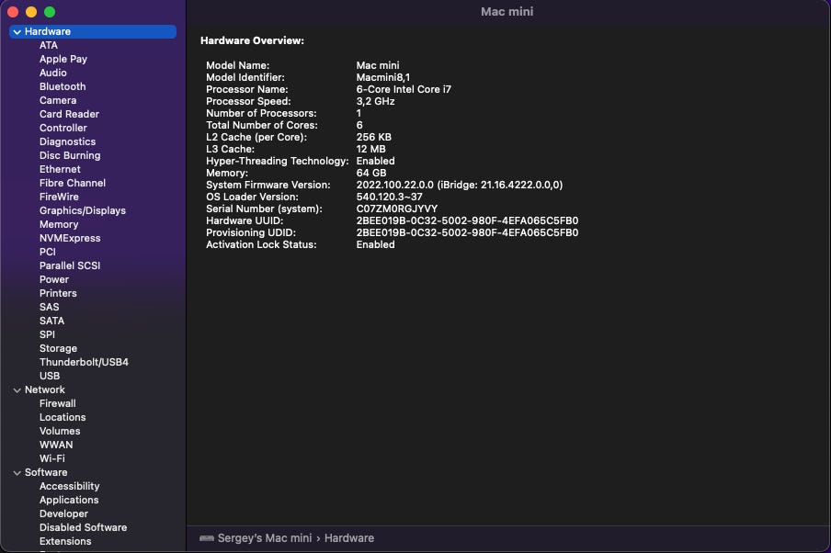
Task: Select Locations under Network
Action: pyautogui.click(x=63, y=417)
